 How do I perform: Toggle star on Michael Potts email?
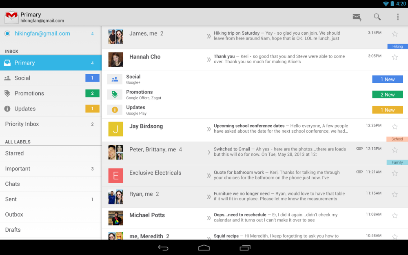coord(395,215)
